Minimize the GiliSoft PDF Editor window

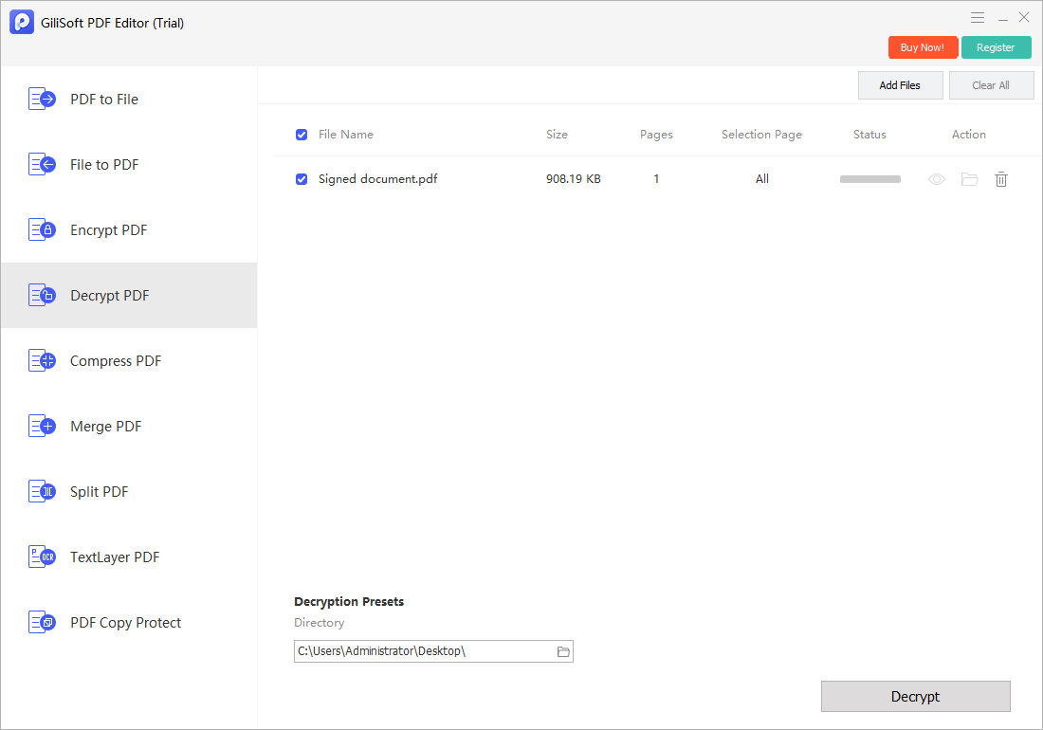(1002, 18)
